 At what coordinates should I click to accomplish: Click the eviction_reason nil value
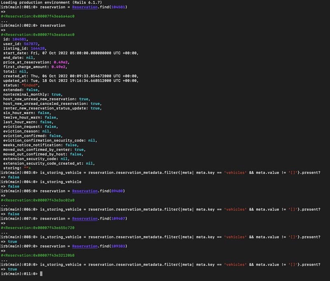point(46,131)
